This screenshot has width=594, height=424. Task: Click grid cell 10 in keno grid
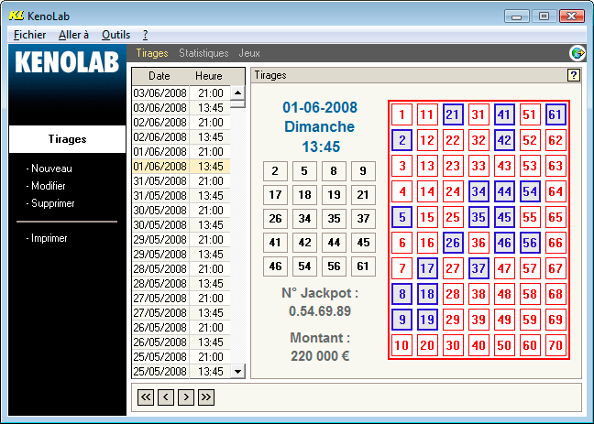pyautogui.click(x=401, y=345)
